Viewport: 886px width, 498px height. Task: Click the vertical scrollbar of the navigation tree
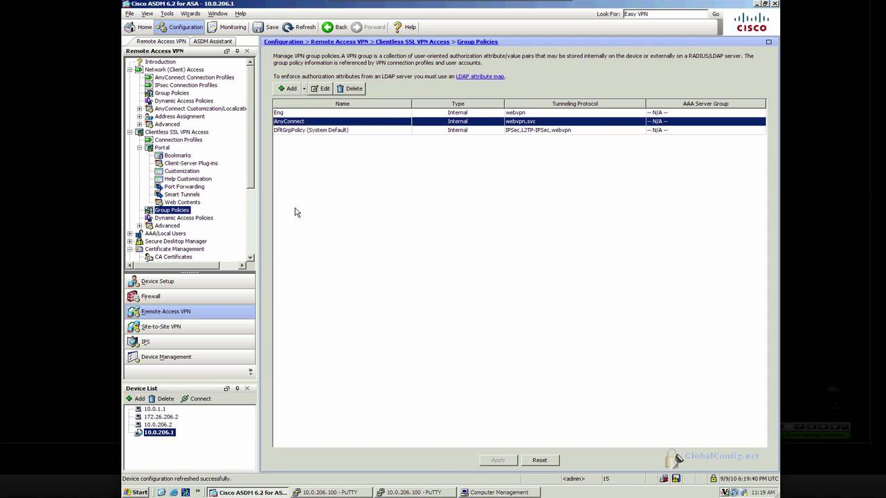(x=251, y=128)
